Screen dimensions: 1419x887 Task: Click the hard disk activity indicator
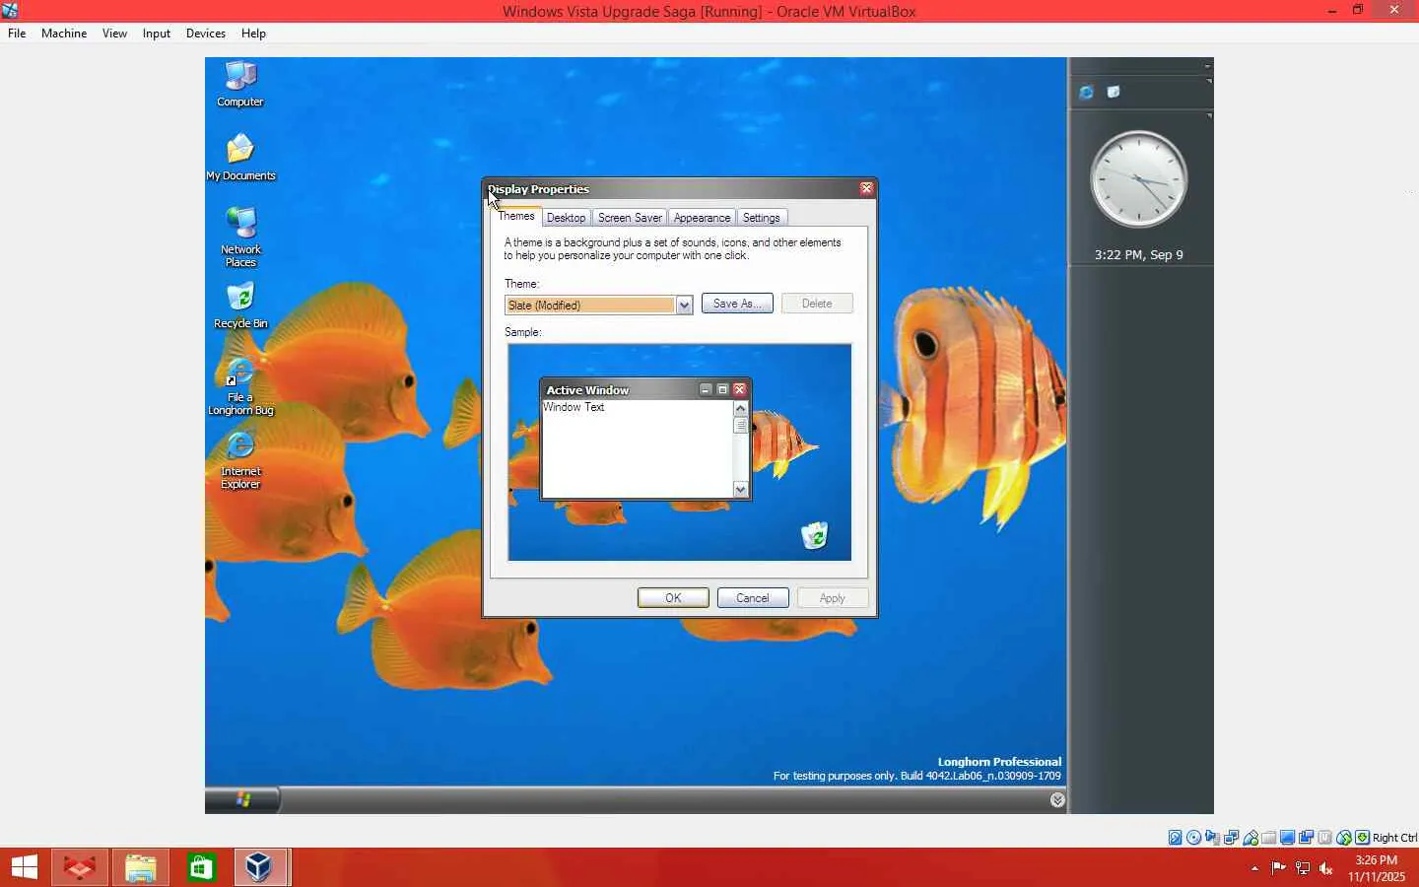[x=1175, y=838]
